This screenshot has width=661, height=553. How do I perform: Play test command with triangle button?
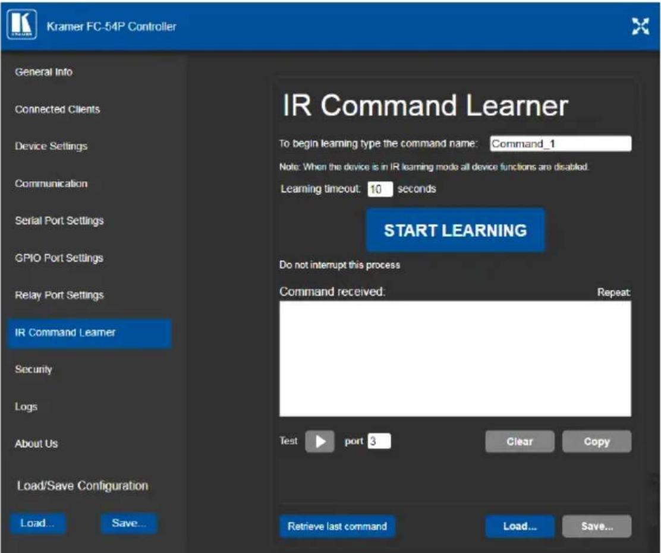(x=320, y=441)
